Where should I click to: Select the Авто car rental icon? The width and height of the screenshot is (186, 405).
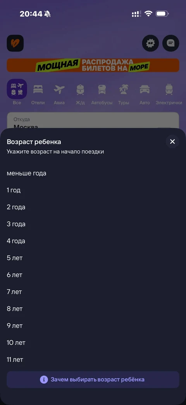point(145,89)
